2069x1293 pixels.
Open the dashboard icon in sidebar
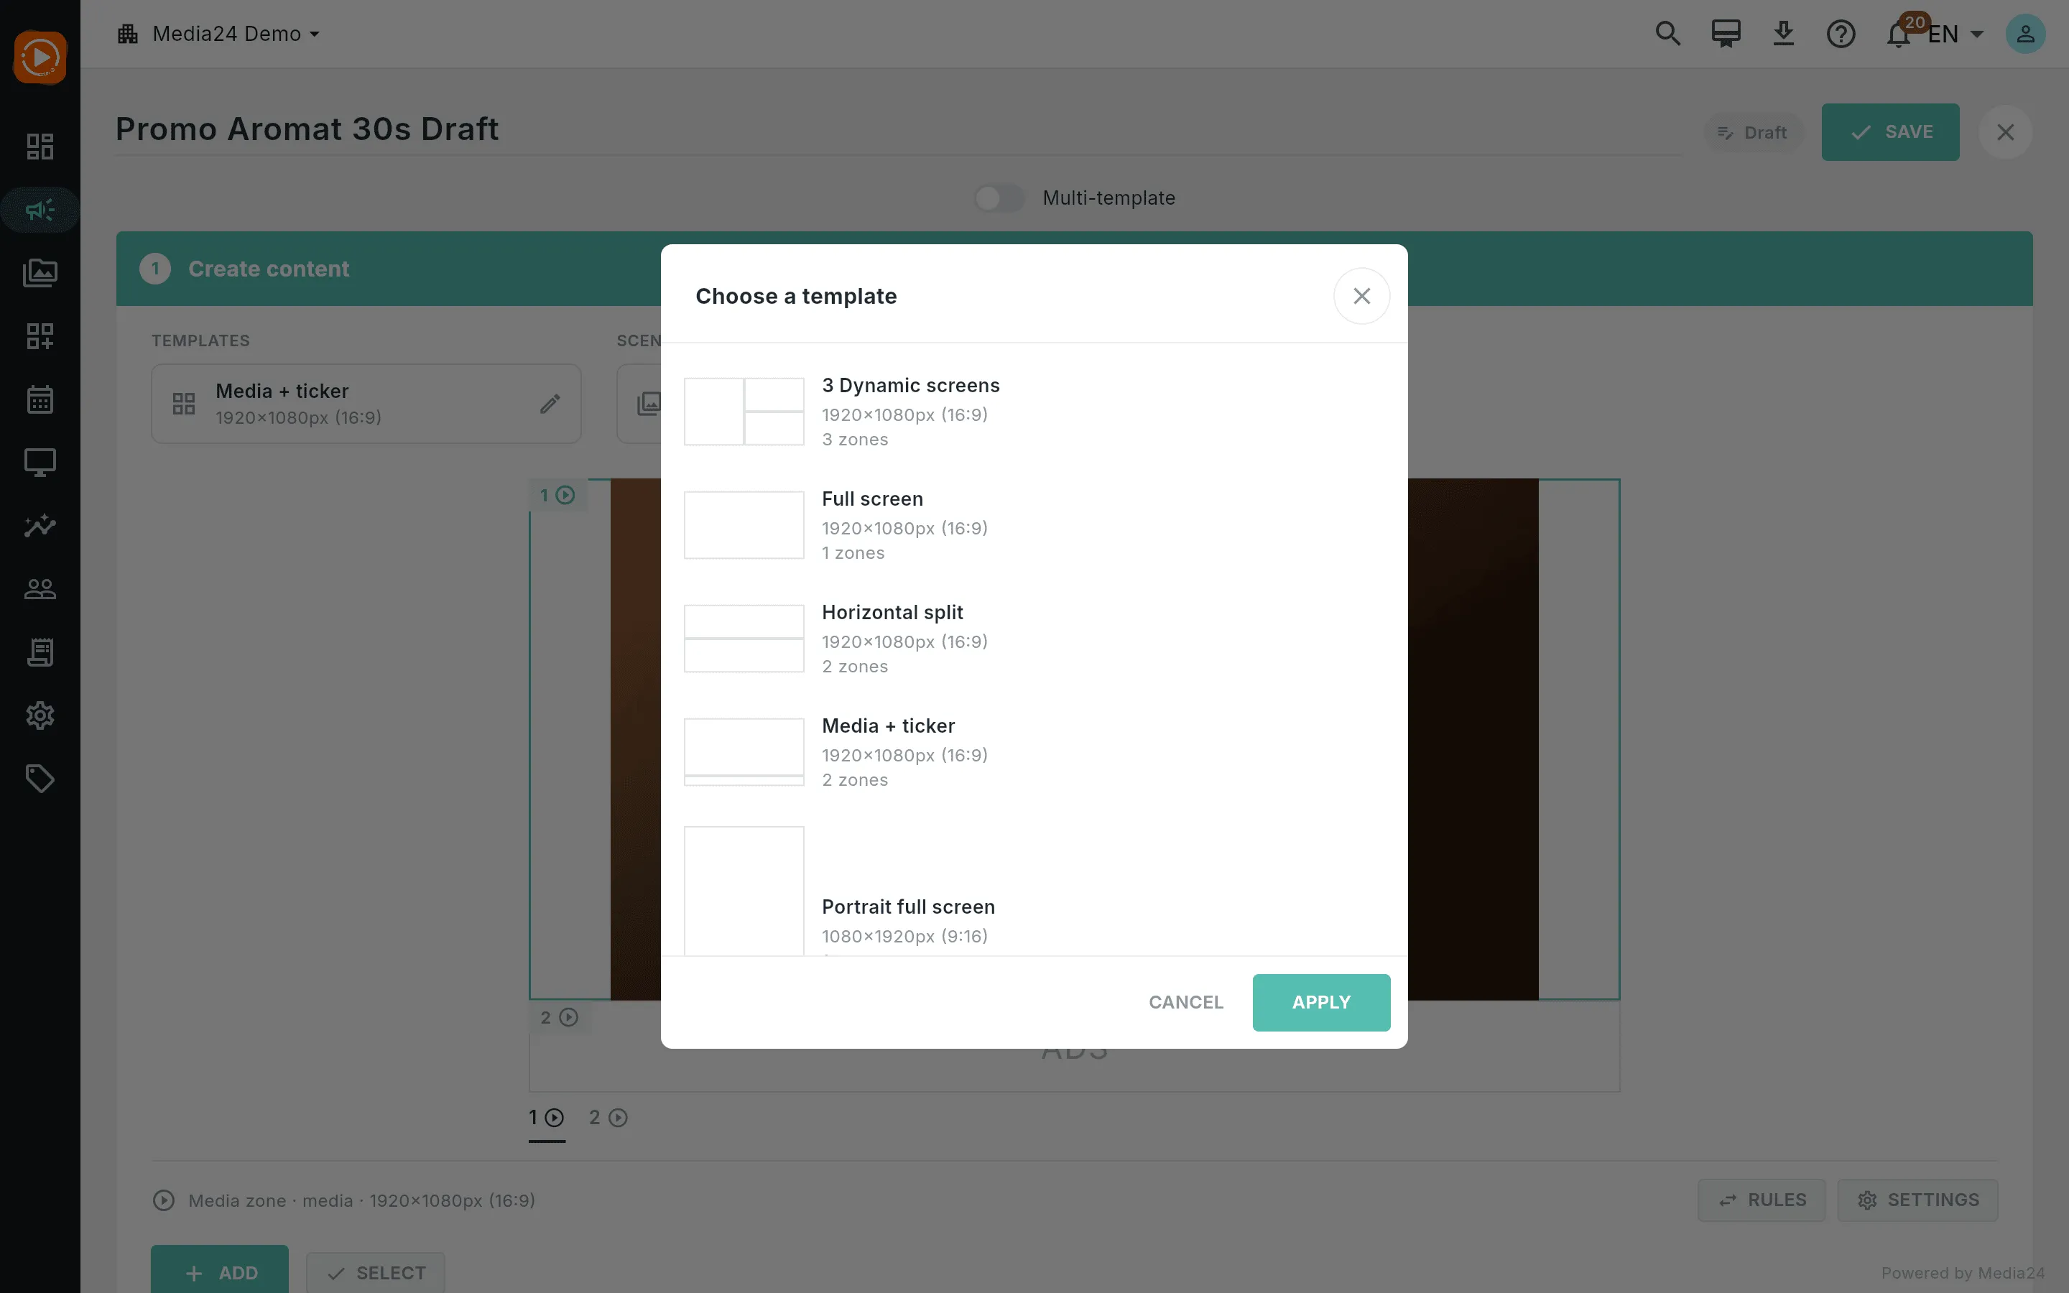[x=40, y=147]
